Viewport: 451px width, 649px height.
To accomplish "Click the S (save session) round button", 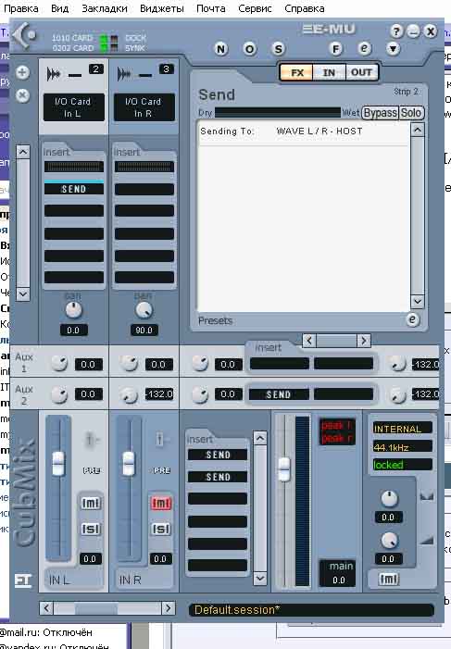I will 279,49.
